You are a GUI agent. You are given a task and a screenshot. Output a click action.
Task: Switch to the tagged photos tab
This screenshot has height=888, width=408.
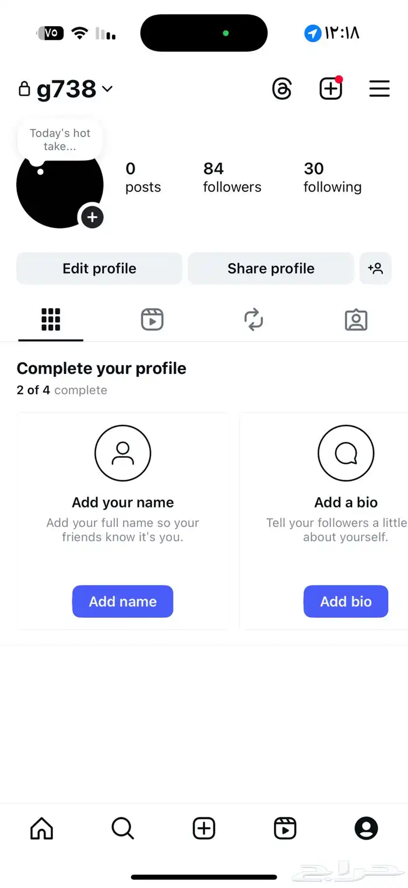click(x=356, y=320)
